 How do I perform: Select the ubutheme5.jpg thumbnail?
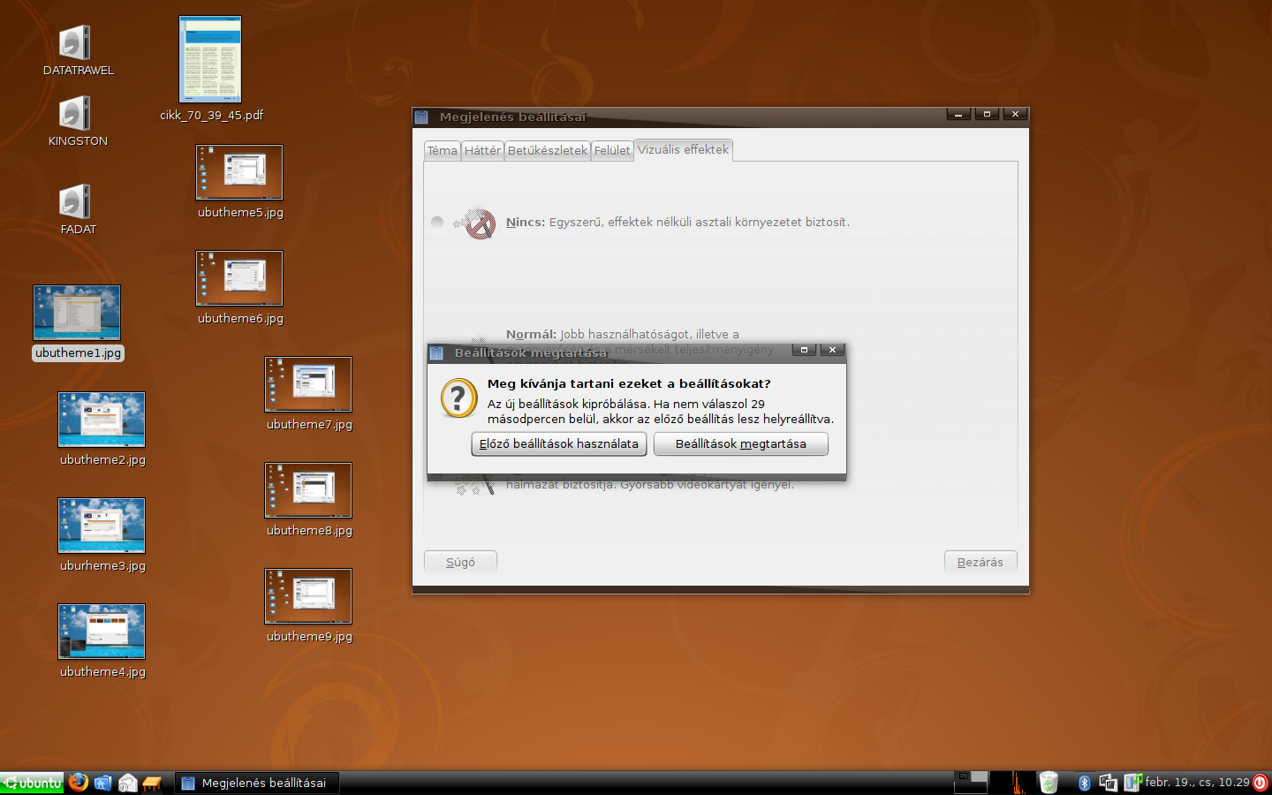pyautogui.click(x=239, y=172)
